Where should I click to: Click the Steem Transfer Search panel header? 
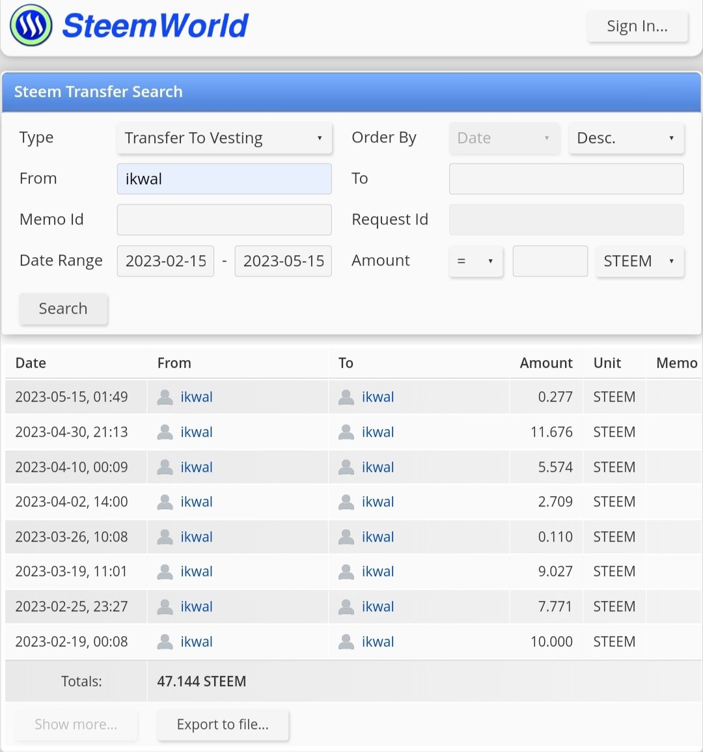[x=351, y=92]
